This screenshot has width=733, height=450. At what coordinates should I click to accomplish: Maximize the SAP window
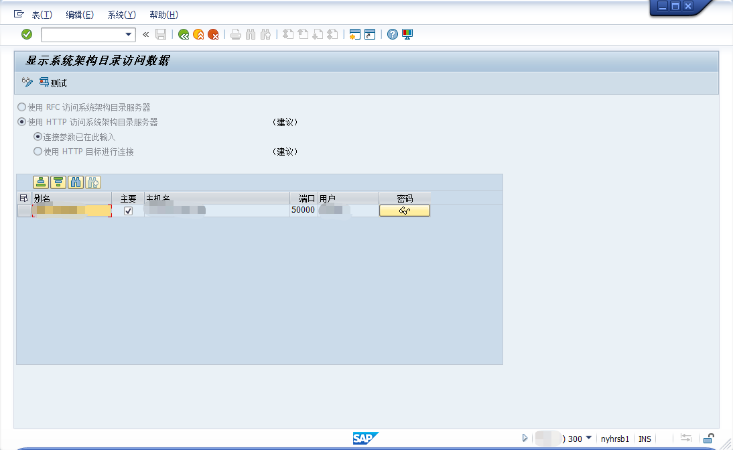[x=675, y=6]
